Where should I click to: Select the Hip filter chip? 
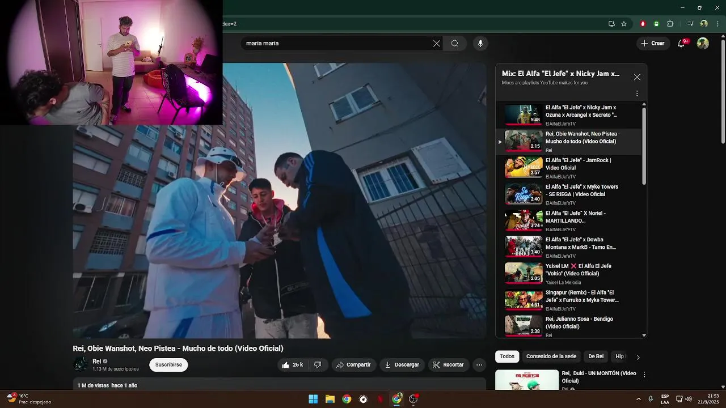620,356
